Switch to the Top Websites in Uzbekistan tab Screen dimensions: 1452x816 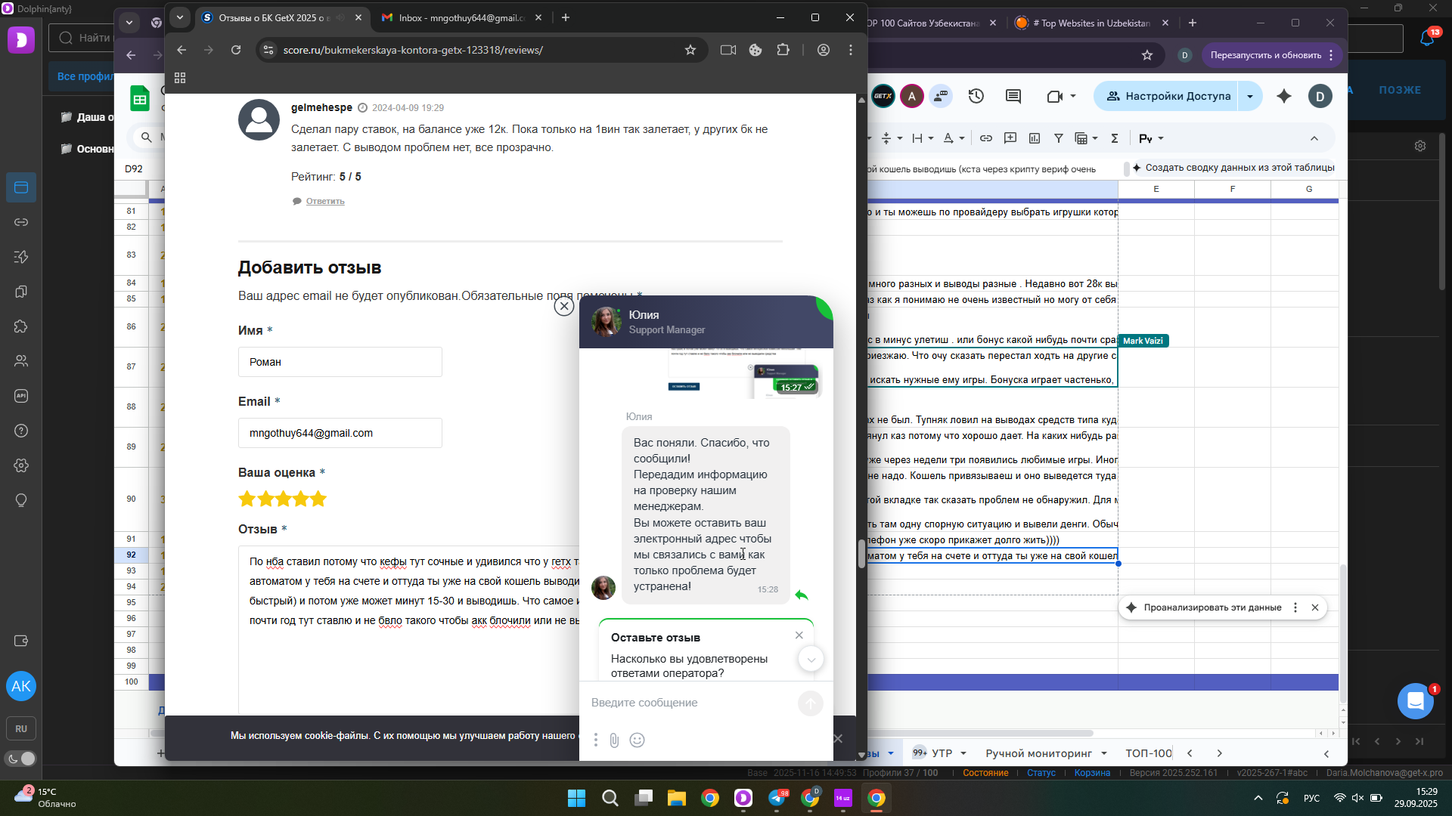pos(1091,23)
